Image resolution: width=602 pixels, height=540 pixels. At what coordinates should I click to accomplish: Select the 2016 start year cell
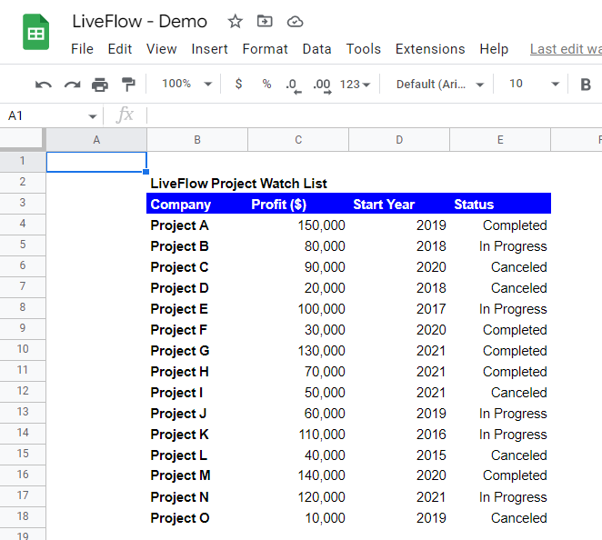tap(399, 435)
